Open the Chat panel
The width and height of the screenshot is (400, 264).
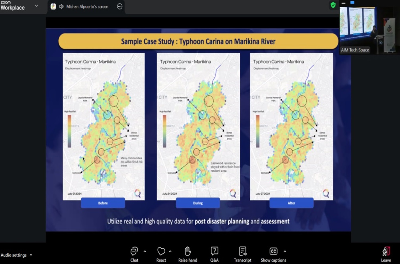(x=134, y=254)
